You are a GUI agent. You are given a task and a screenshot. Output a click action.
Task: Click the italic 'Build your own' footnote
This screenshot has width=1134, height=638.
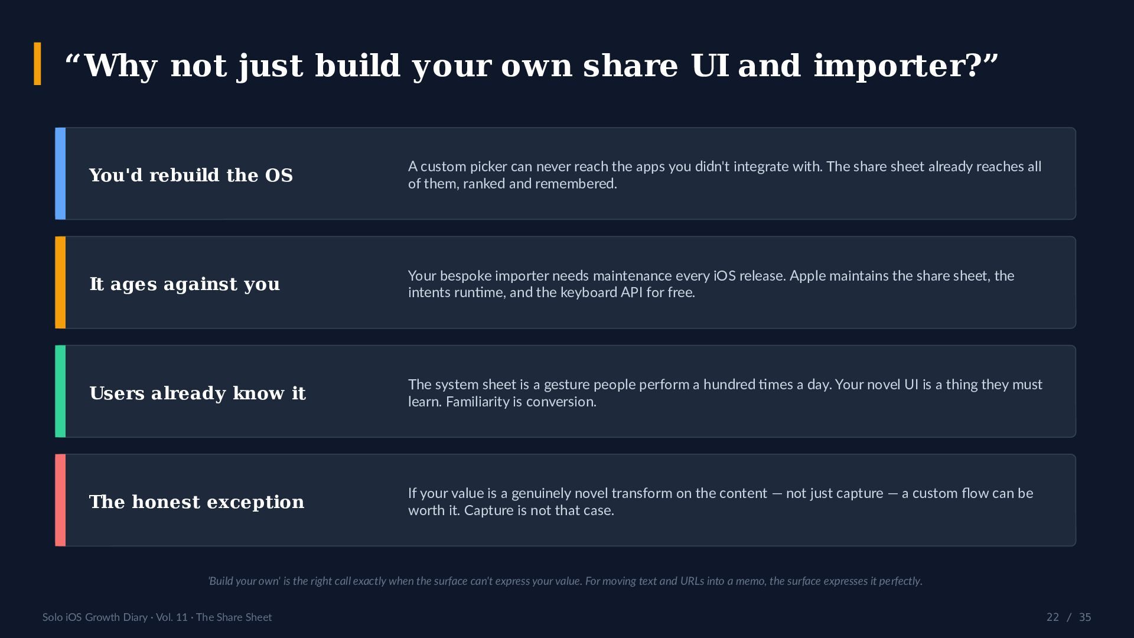565,581
